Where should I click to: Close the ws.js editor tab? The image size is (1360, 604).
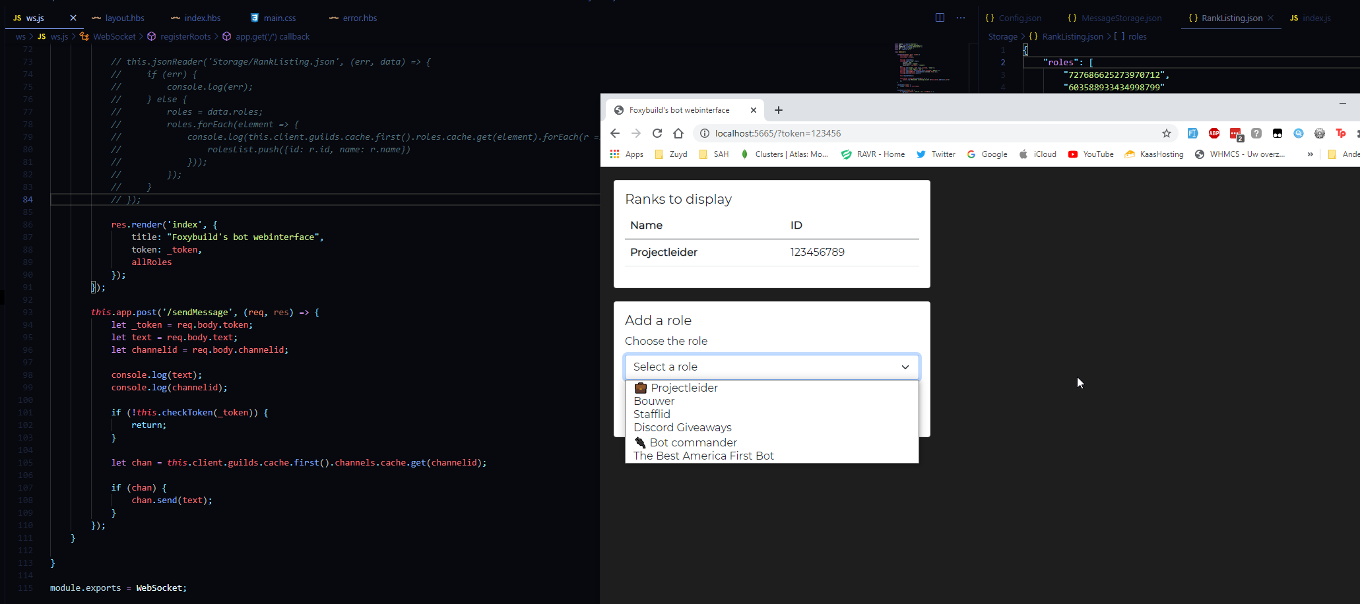click(x=73, y=18)
